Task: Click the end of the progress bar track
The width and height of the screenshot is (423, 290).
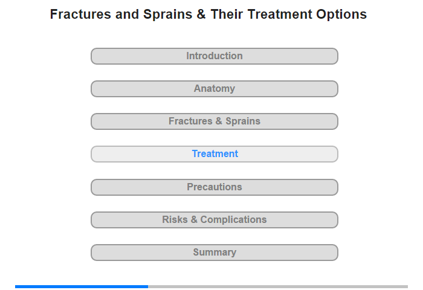Action: tap(406, 286)
